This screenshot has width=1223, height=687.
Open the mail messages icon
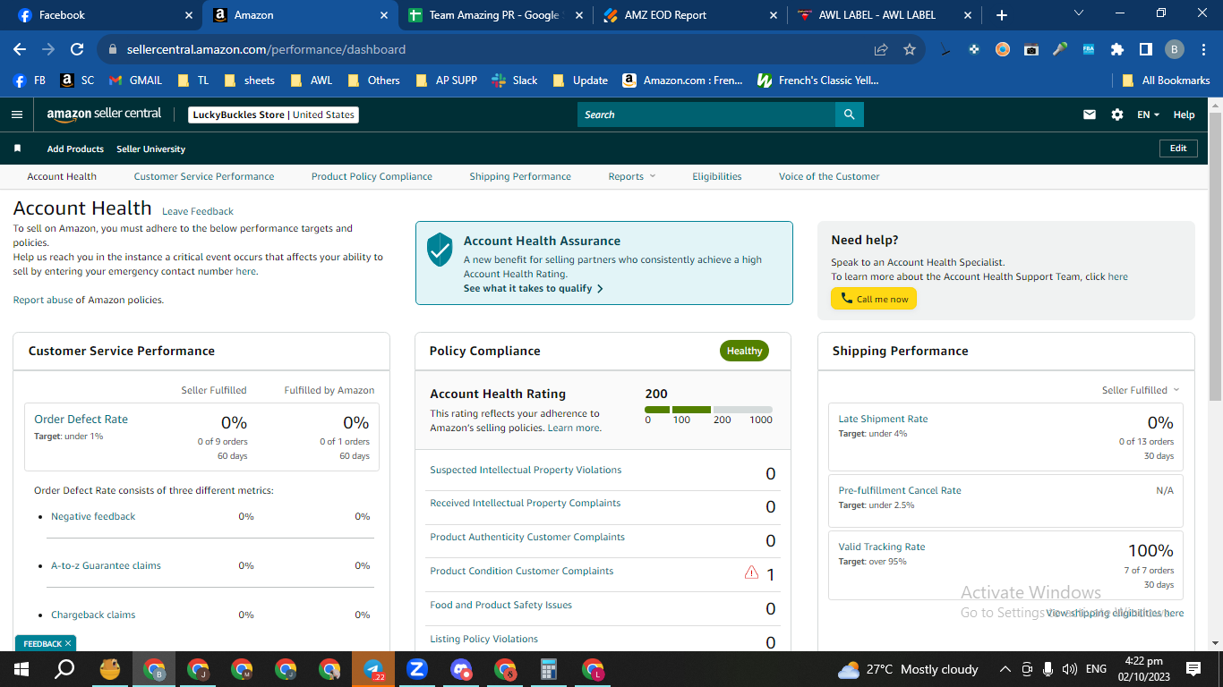1090,114
